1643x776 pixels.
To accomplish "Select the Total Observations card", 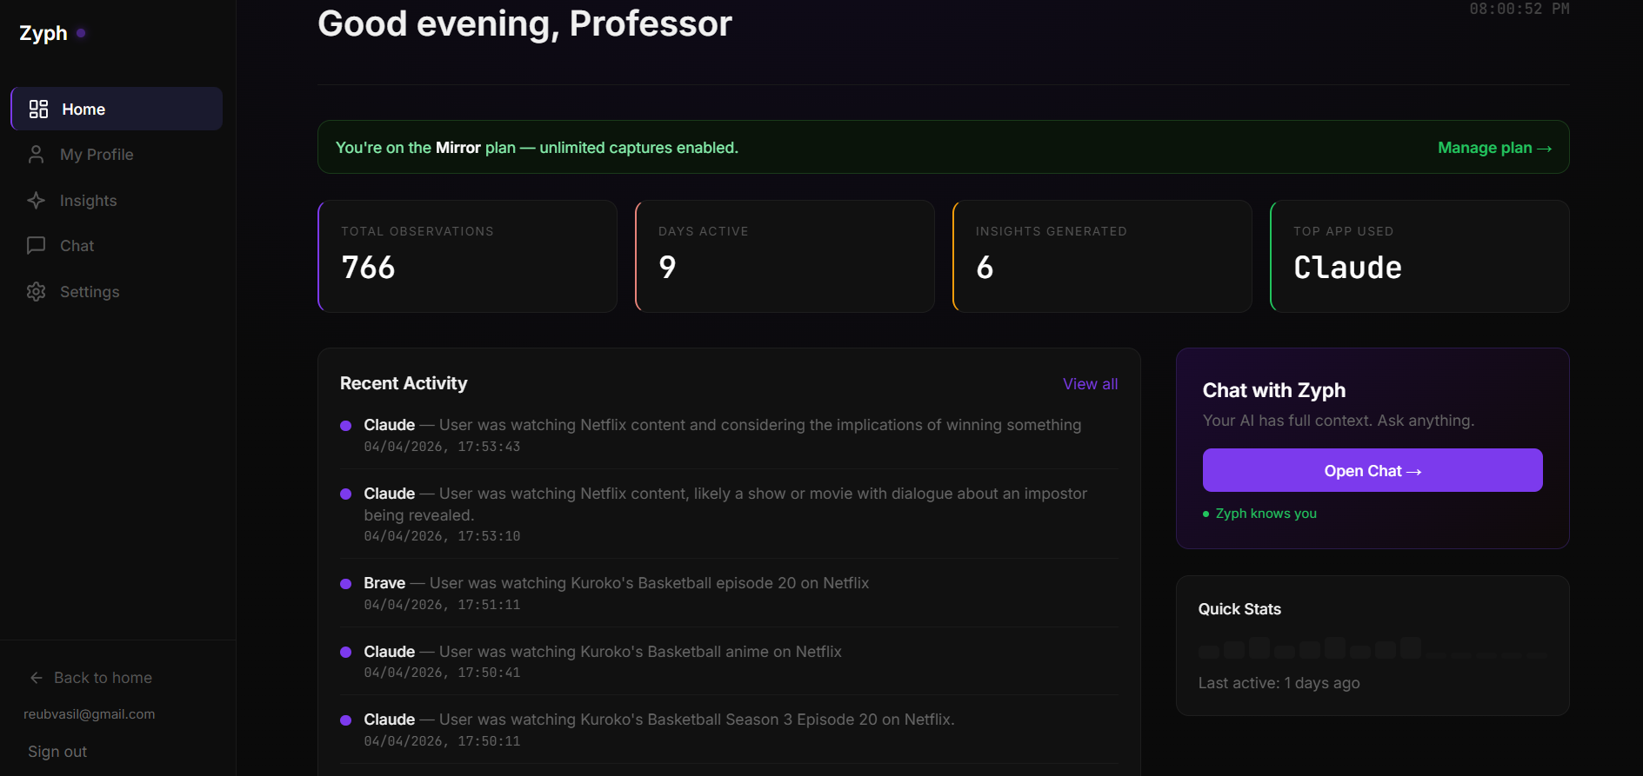I will coord(468,256).
